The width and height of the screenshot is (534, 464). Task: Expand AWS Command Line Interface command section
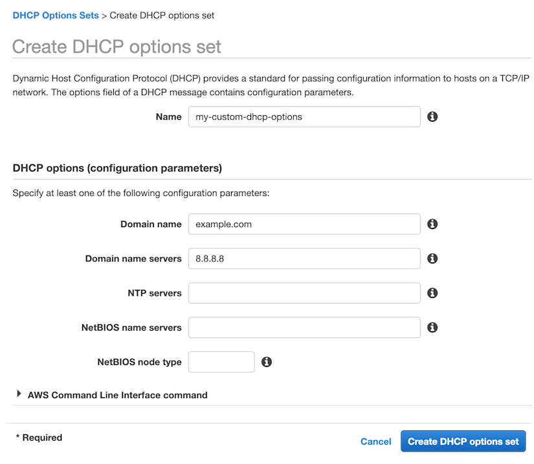[x=117, y=395]
